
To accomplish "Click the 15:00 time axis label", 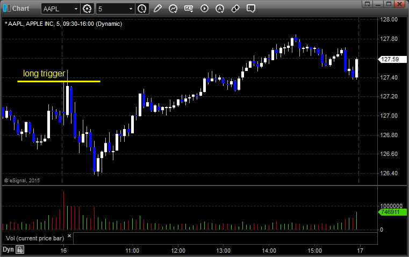I will pyautogui.click(x=314, y=251).
